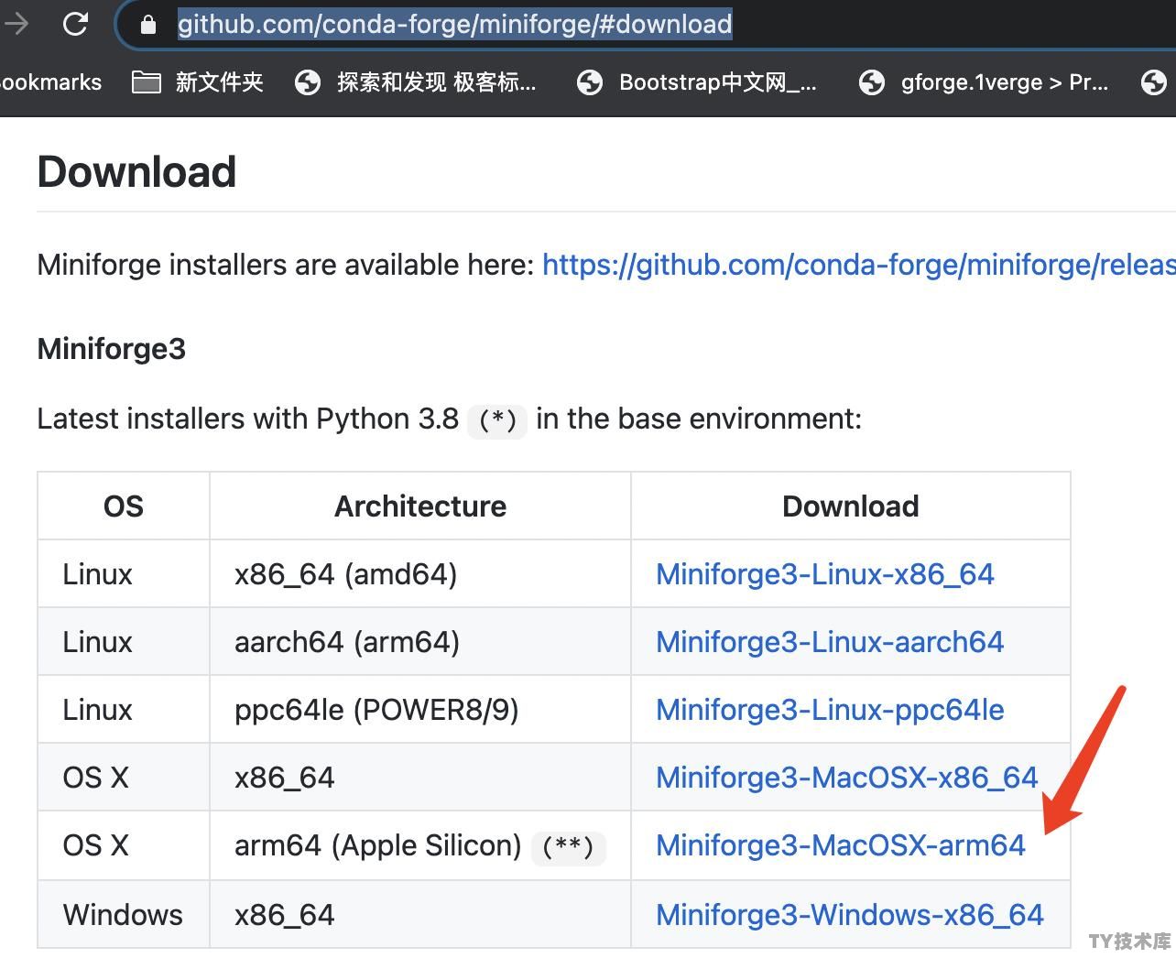
Task: Open the 探索和发现 极客标 bookmark
Action: pyautogui.click(x=416, y=82)
